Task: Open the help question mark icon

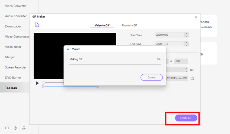Action: (15, 128)
